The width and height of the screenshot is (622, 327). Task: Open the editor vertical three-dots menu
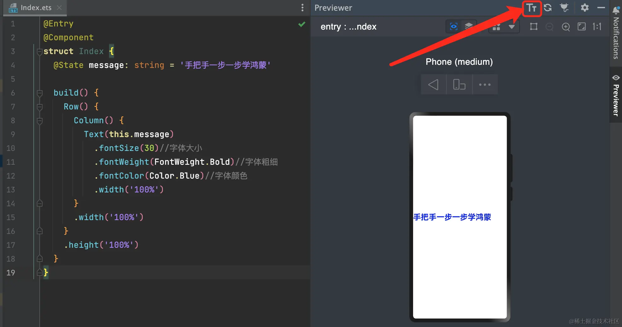click(x=302, y=8)
